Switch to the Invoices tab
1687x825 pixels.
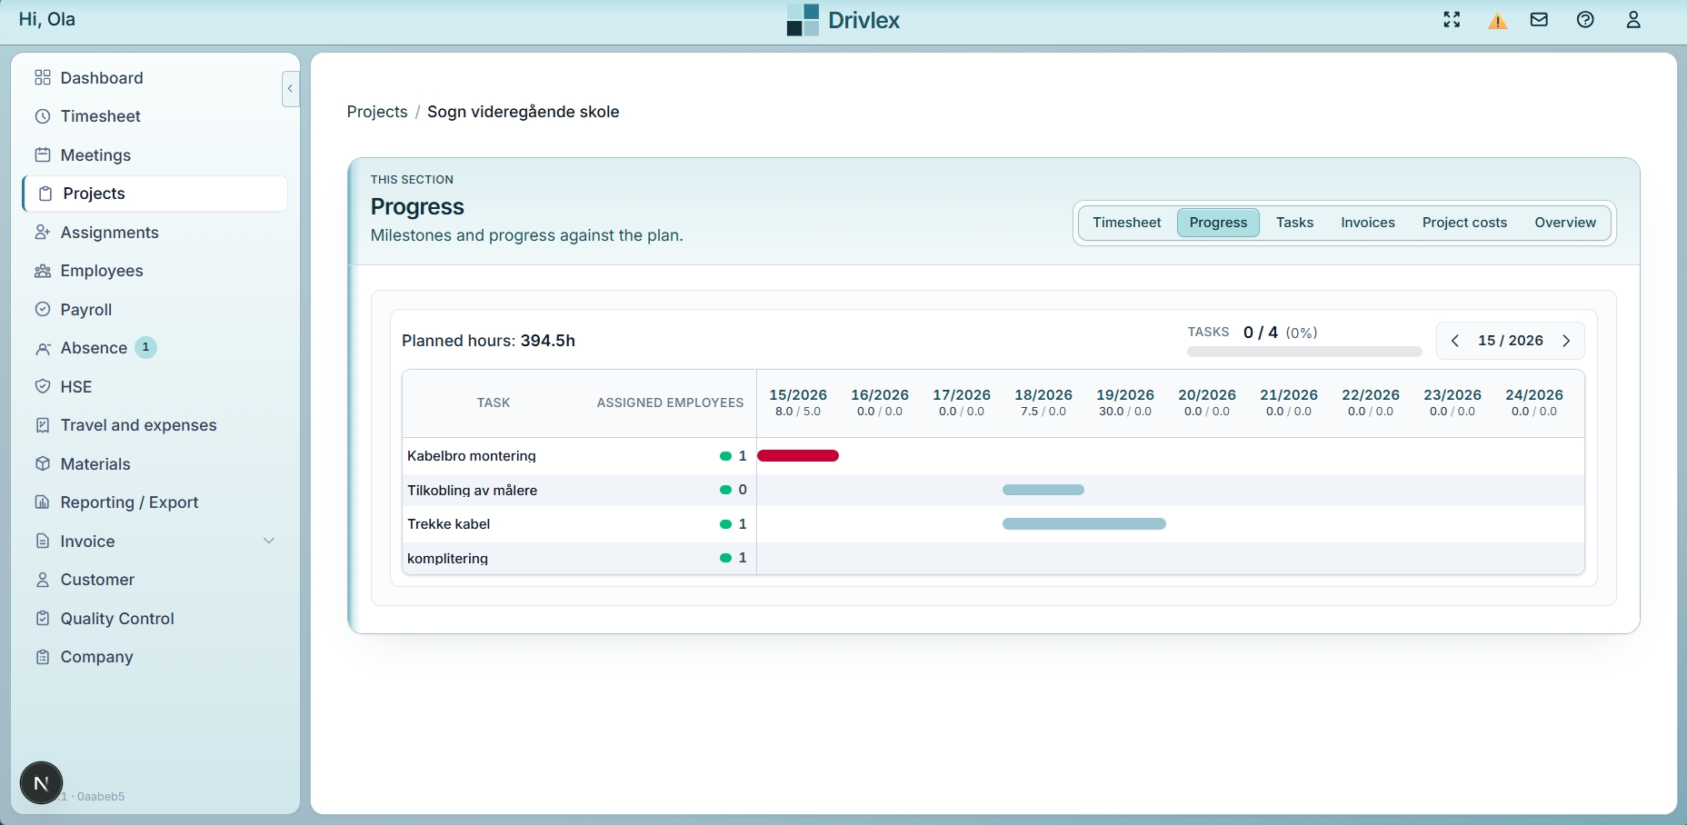[1367, 223]
